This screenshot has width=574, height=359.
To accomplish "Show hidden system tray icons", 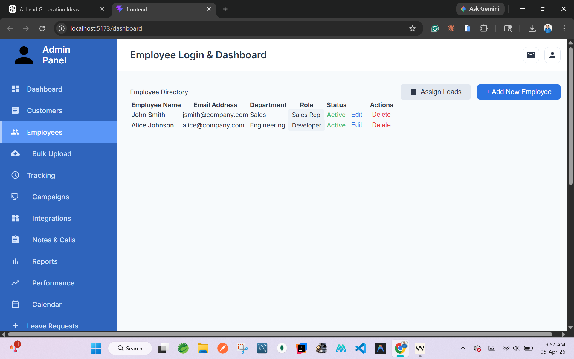I will coord(463,348).
